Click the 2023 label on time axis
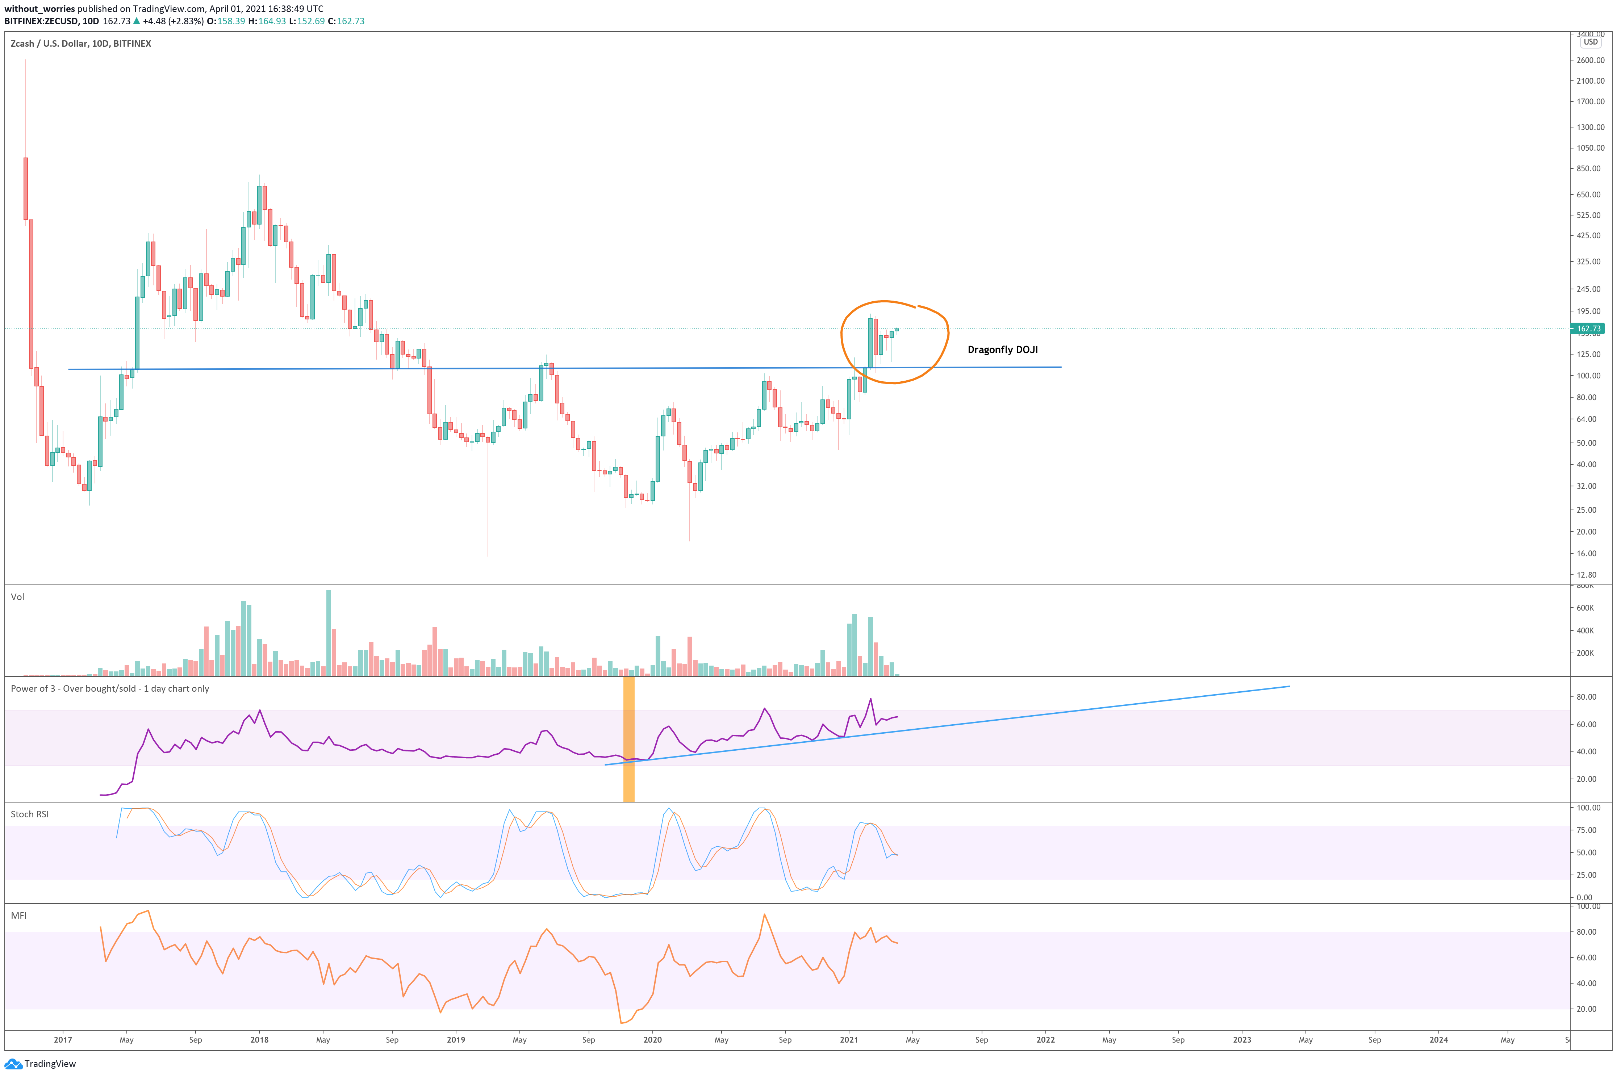Screen dimensions: 1617x1077 pyautogui.click(x=1242, y=1040)
